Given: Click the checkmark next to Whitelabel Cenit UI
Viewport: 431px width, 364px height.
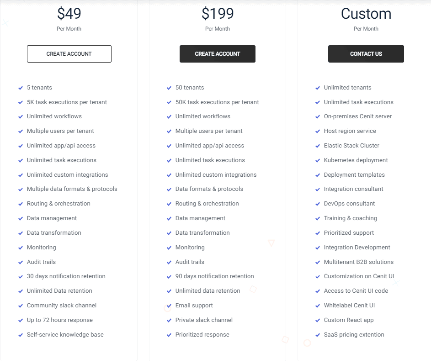Looking at the screenshot, I should [317, 305].
